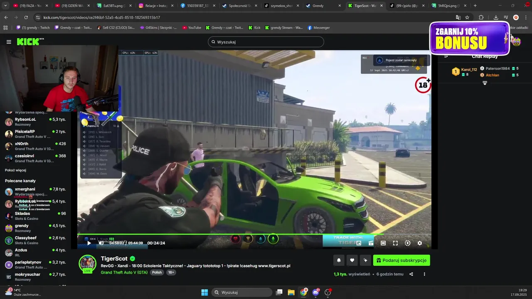
Task: Open TigerScot's channel avatar
Action: coord(88,264)
